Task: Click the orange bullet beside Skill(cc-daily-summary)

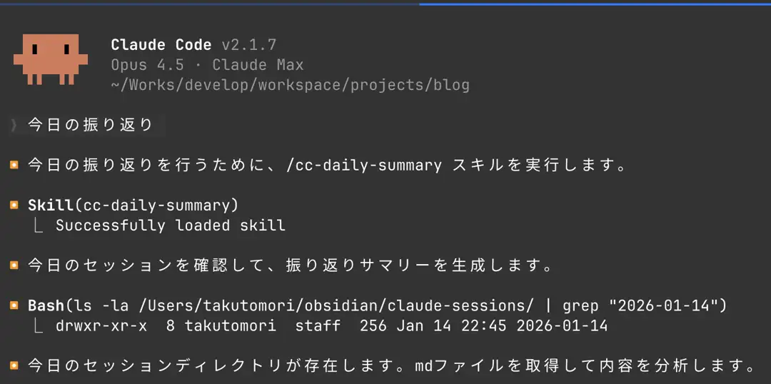Action: (x=14, y=206)
